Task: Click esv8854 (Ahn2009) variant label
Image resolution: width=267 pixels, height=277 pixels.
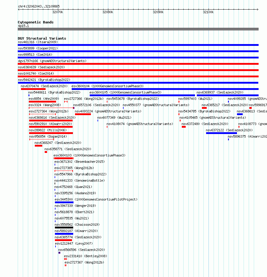Action: [44, 99]
